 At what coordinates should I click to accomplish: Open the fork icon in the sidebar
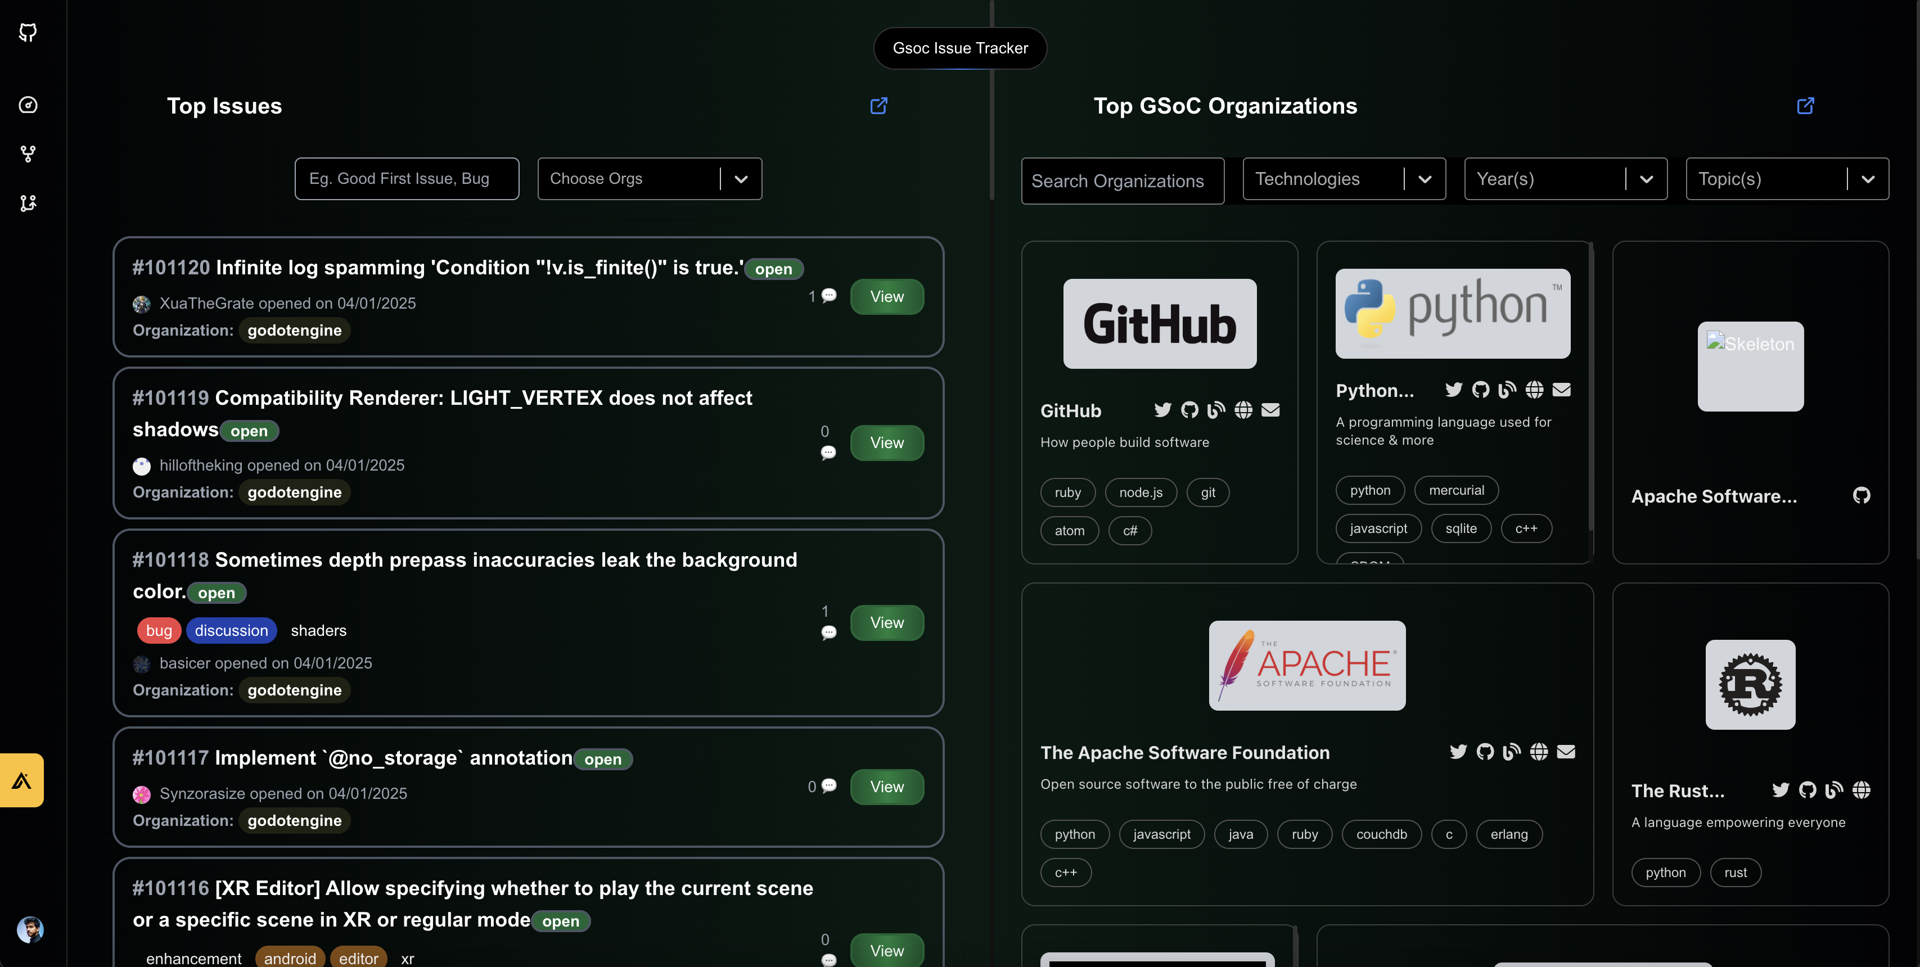click(x=28, y=154)
